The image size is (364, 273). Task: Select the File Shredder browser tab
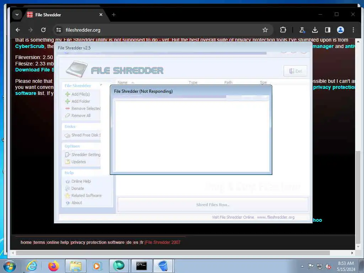[64, 15]
